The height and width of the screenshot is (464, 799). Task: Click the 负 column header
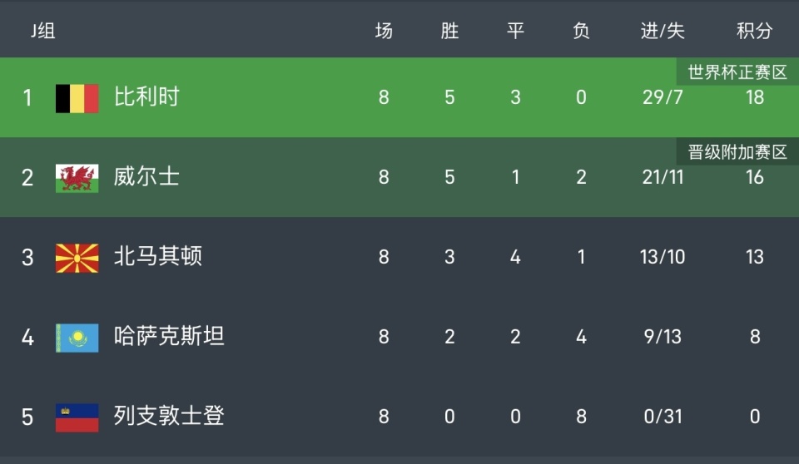581,32
